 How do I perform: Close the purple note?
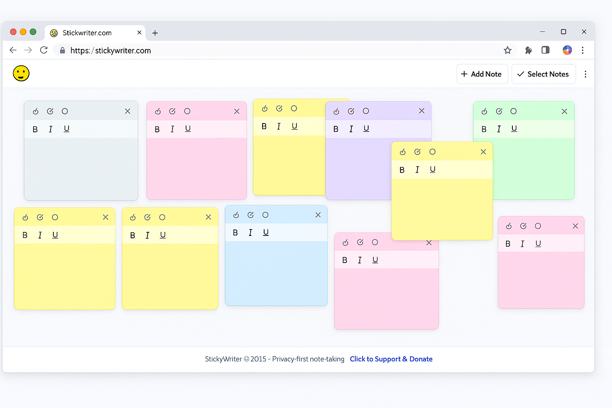[422, 111]
